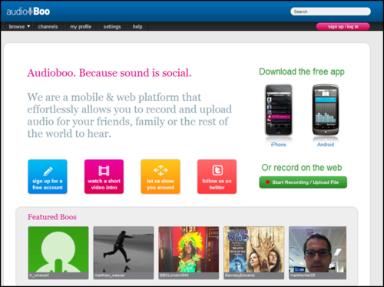The width and height of the screenshot is (384, 287).
Task: Open the settings menu item
Action: [x=112, y=26]
